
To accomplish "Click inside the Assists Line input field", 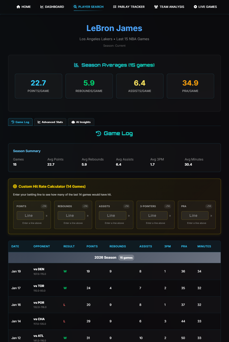I will tap(112, 215).
